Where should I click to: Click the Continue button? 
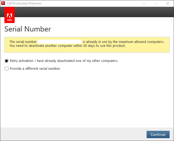158,134
